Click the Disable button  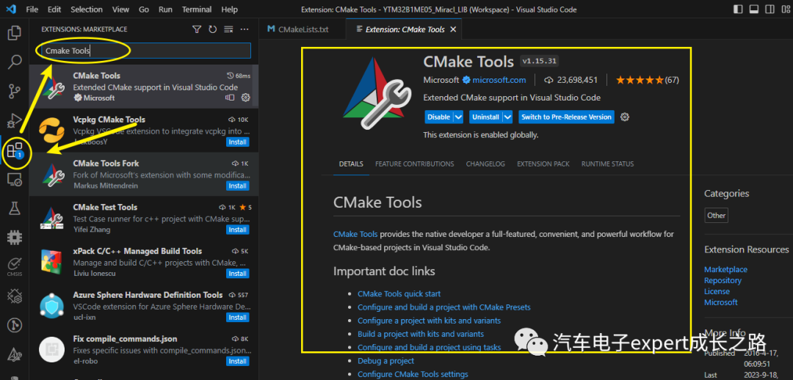(x=438, y=117)
